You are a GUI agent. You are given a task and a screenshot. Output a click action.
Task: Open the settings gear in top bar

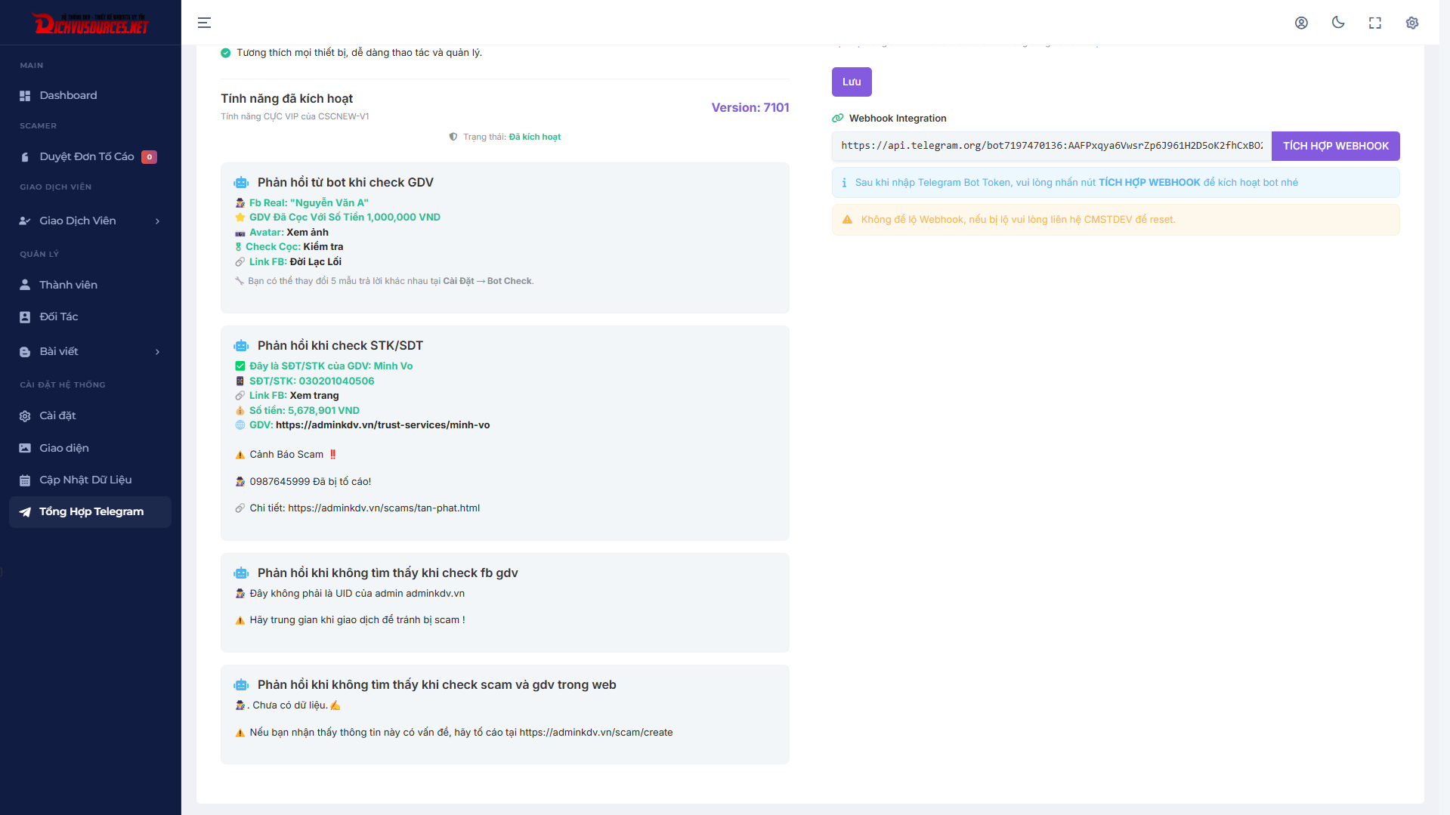tap(1412, 23)
